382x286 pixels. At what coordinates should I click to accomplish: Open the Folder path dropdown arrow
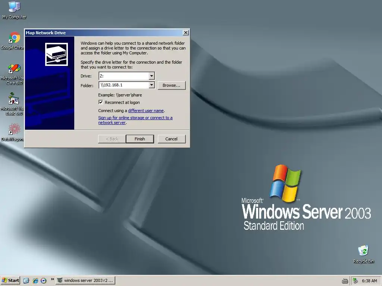coord(151,85)
